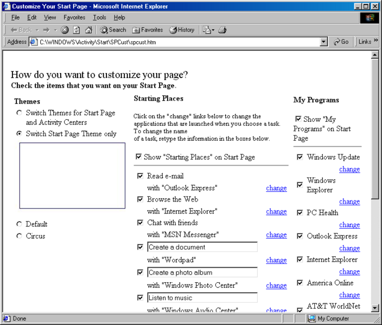The height and width of the screenshot is (325, 382).
Task: Open the Back button history dropdown arrow
Action: tap(37, 30)
